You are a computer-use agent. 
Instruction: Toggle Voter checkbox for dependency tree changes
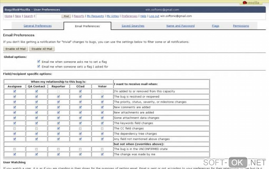coord(102,134)
